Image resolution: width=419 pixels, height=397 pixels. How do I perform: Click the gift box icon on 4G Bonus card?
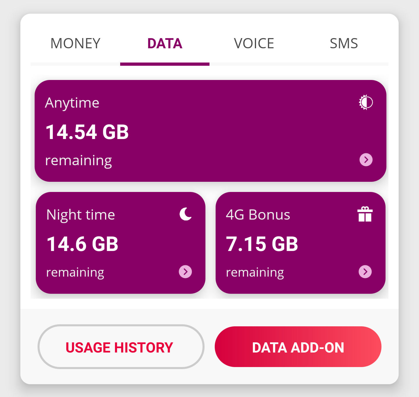365,214
